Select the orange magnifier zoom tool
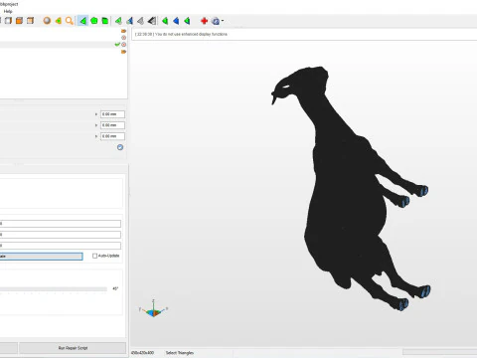The width and height of the screenshot is (477, 358). click(x=69, y=21)
